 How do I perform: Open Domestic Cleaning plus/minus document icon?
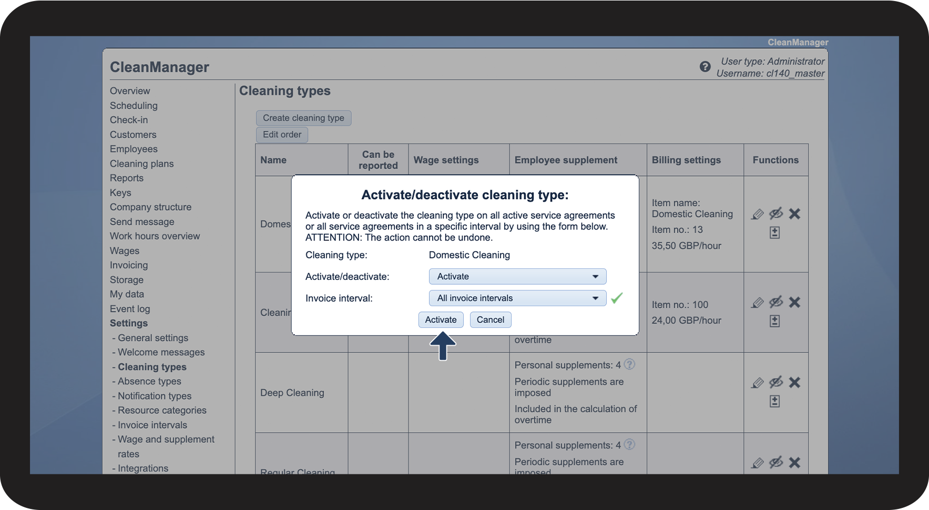pyautogui.click(x=774, y=233)
